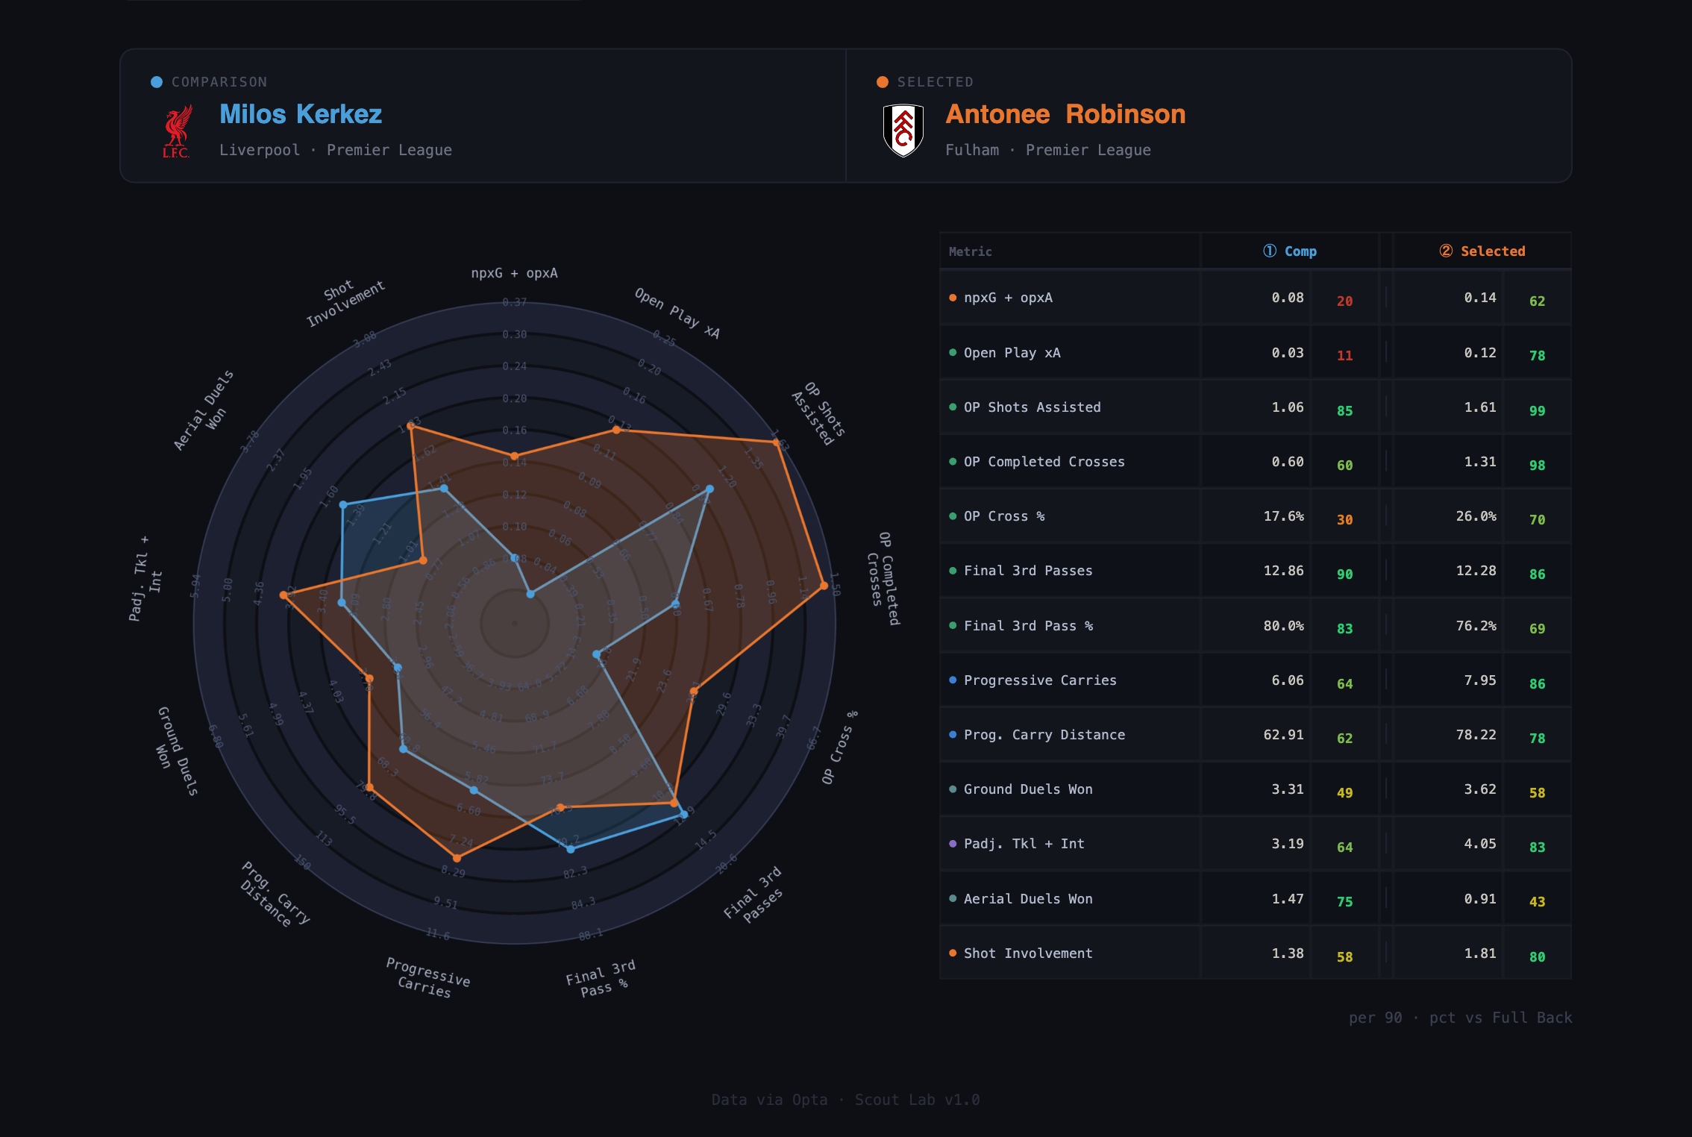Screen dimensions: 1692x1137
Task: Click the Final 3rd Pass % radar axis label
Action: pos(599,980)
